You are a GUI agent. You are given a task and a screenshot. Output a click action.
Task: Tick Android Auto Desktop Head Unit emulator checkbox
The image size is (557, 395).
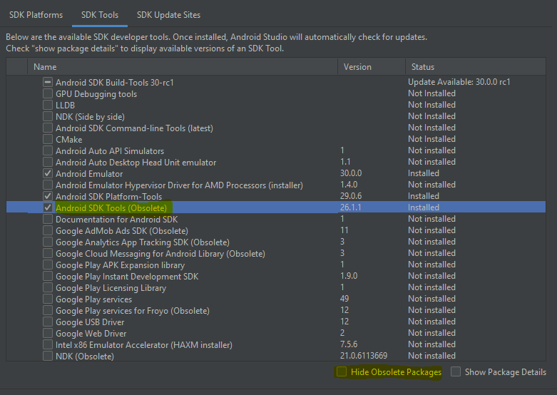pos(48,162)
